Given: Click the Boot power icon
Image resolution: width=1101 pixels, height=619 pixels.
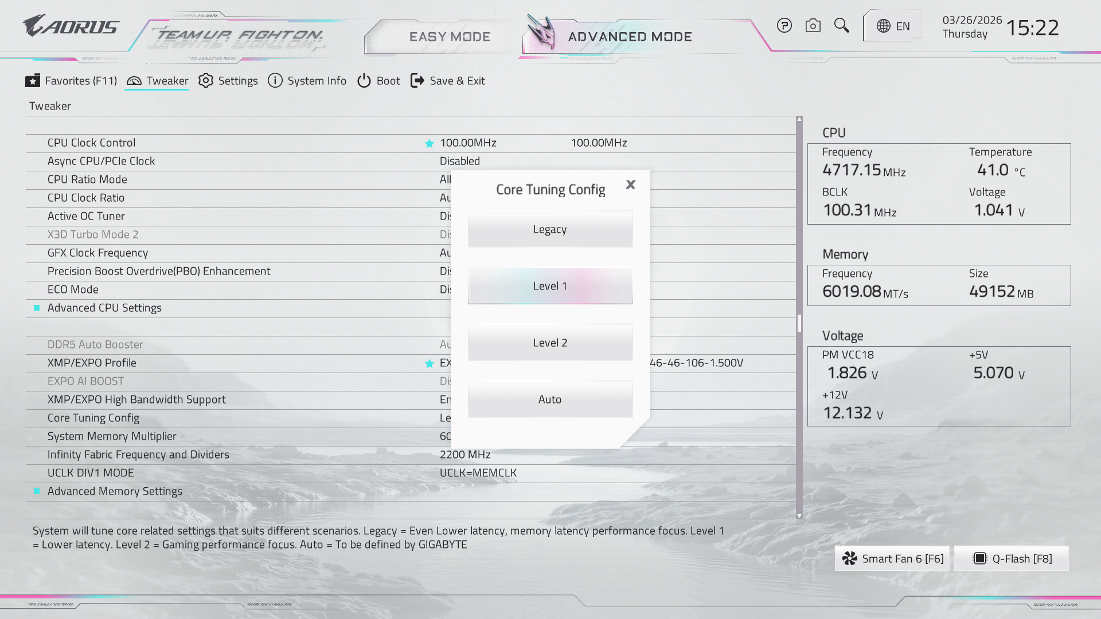Looking at the screenshot, I should 364,81.
